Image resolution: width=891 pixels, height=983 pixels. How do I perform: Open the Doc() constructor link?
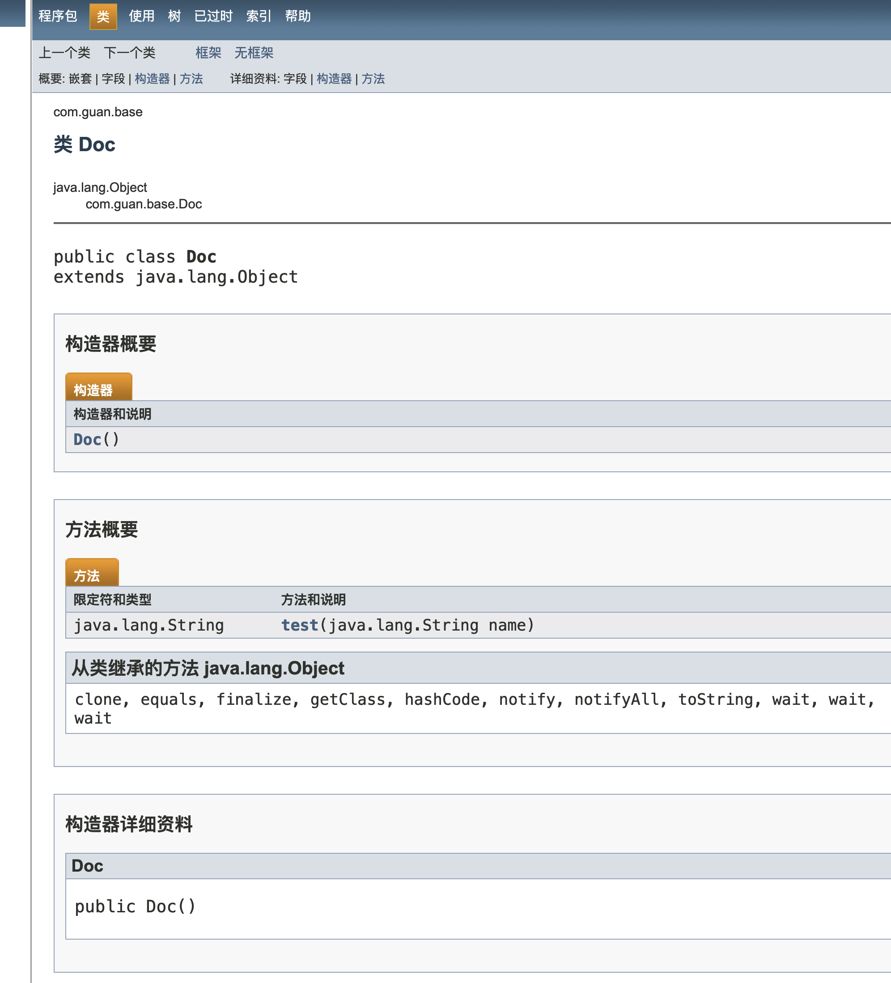coord(87,440)
